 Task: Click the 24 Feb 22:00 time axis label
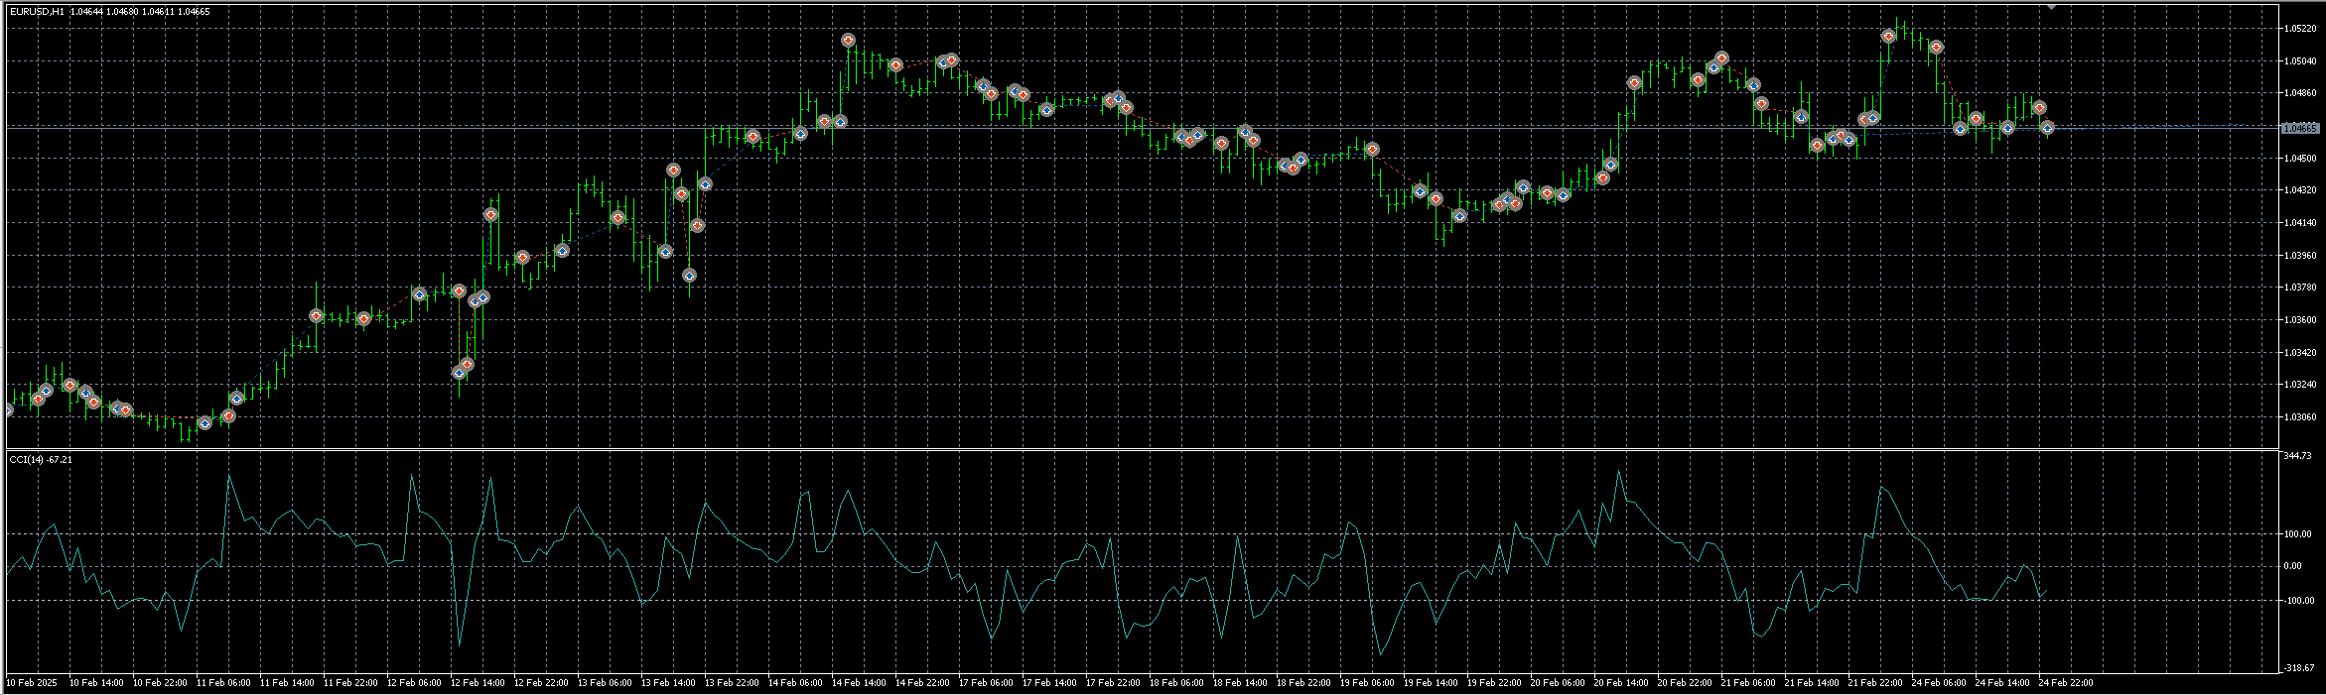click(2066, 682)
